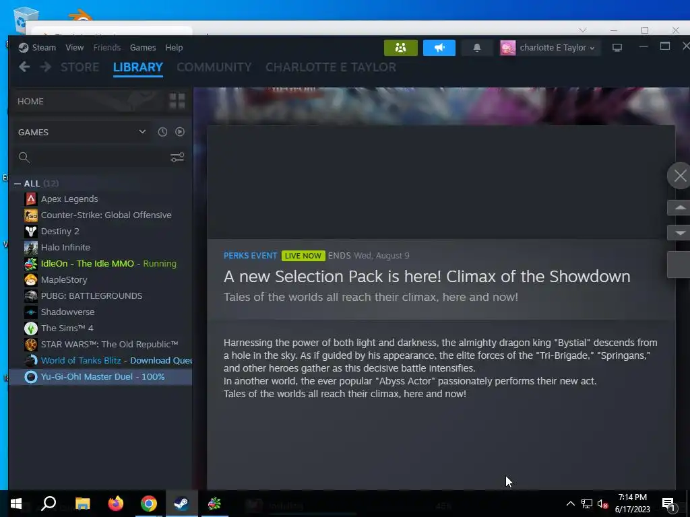Image resolution: width=690 pixels, height=517 pixels.
Task: Go back with the left arrow
Action: (24, 67)
